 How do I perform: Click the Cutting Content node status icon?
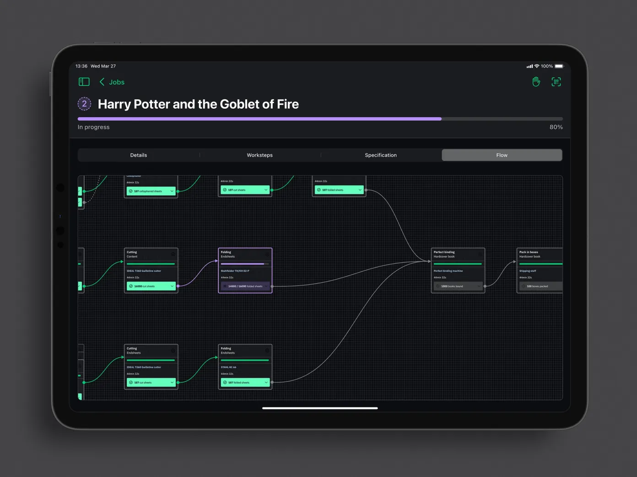point(173,254)
